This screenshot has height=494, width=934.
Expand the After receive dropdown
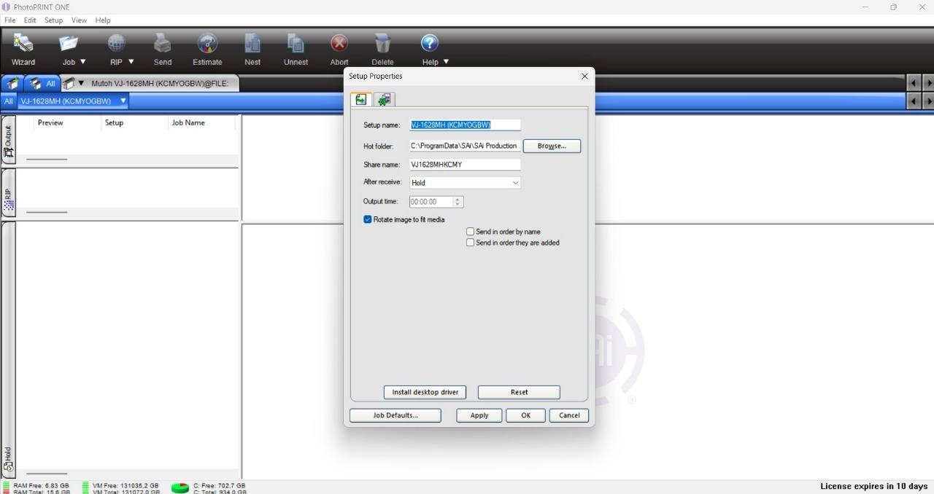[515, 183]
